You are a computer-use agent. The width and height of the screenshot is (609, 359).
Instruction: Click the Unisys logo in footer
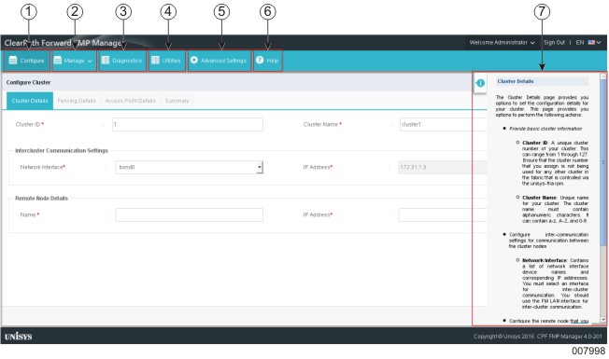coord(19,336)
